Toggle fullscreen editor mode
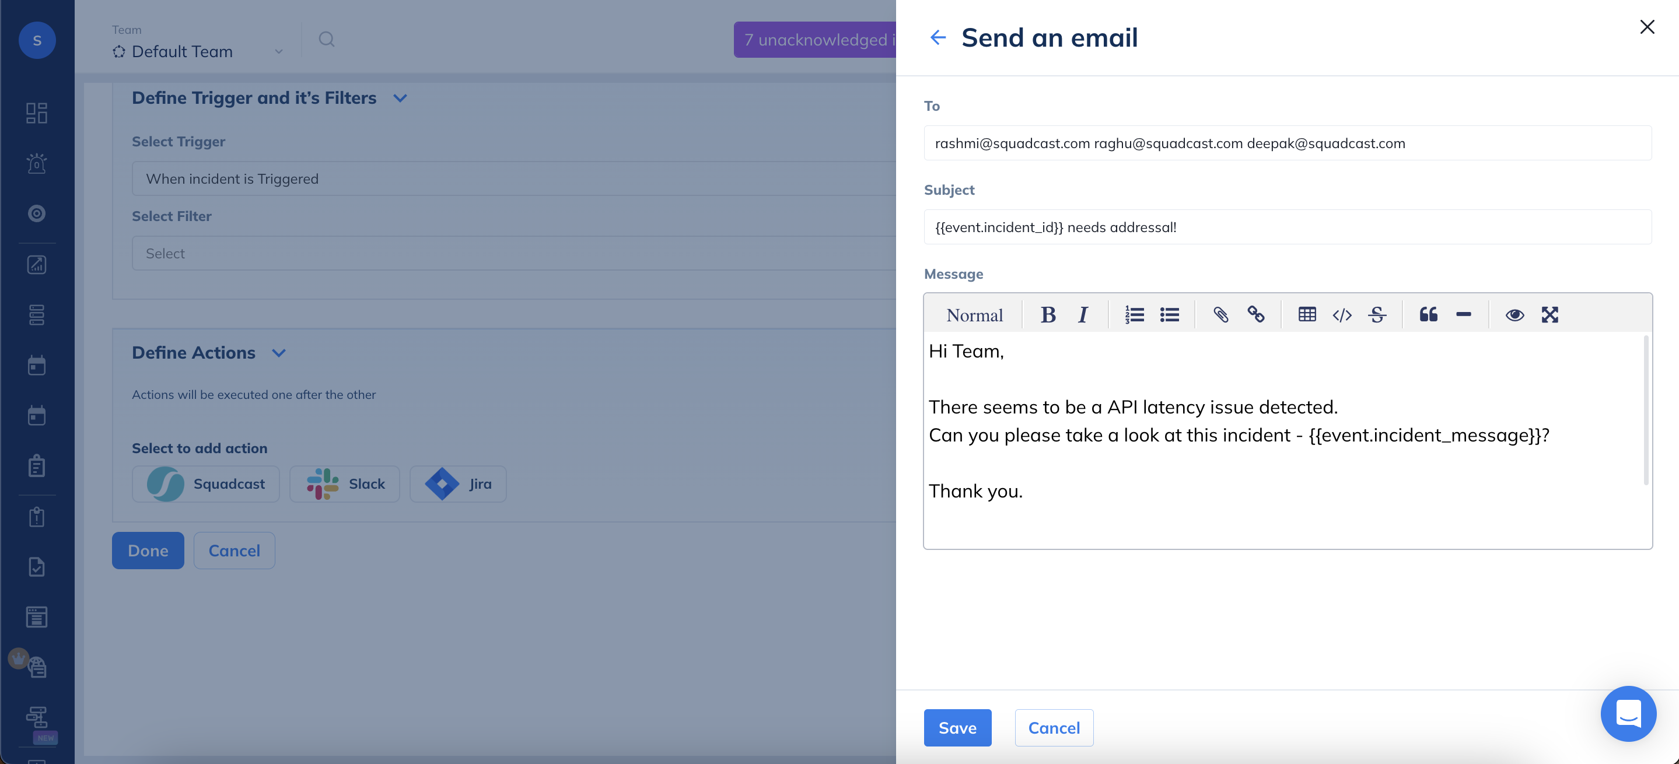Screen dimensions: 1679x764 click(1549, 316)
